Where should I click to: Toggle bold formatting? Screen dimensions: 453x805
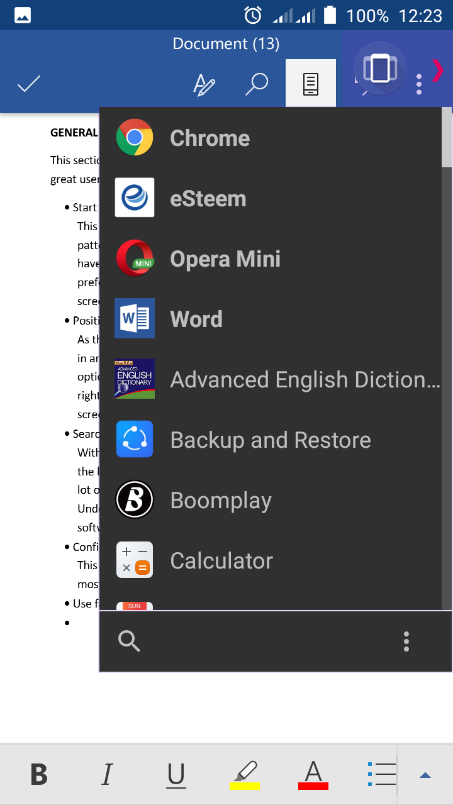tap(39, 774)
